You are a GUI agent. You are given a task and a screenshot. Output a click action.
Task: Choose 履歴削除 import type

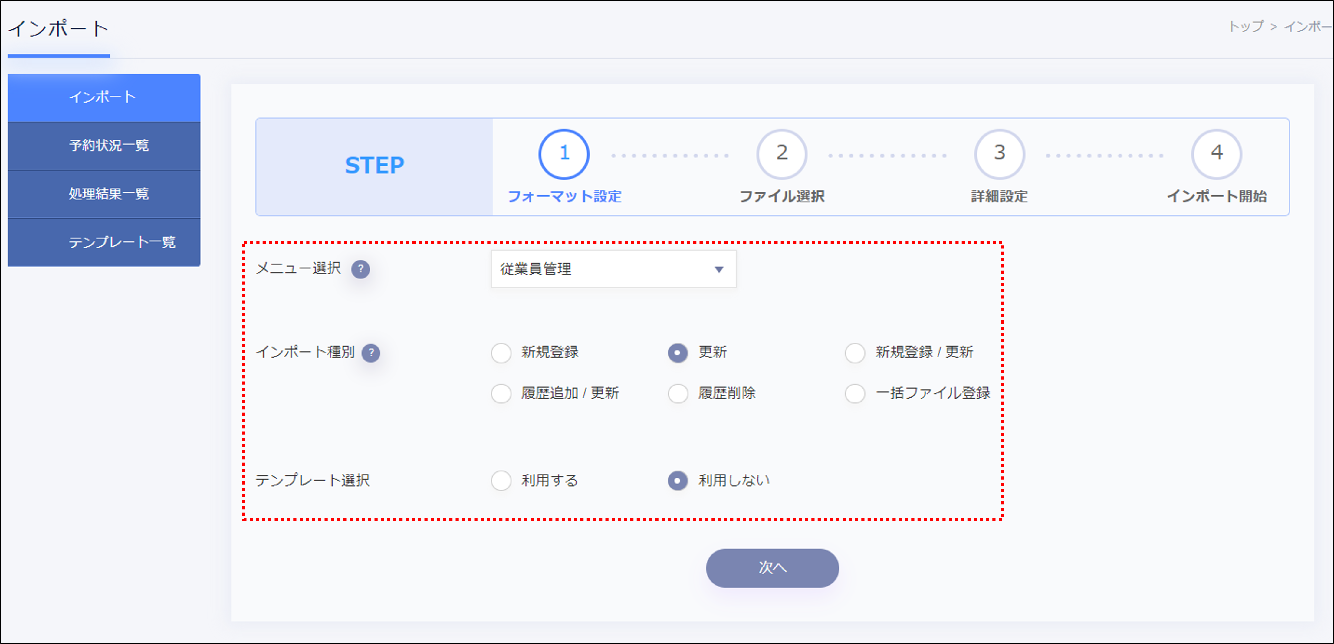coord(677,393)
